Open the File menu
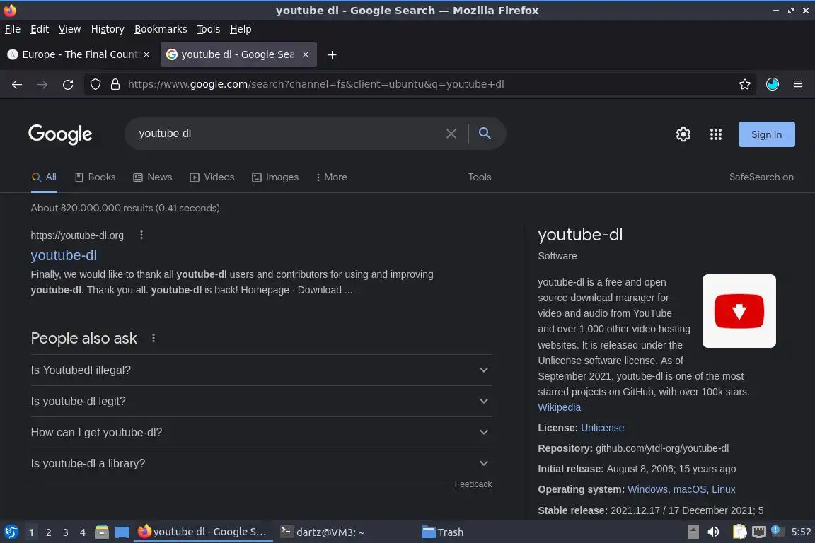Viewport: 815px width, 543px height. tap(13, 29)
